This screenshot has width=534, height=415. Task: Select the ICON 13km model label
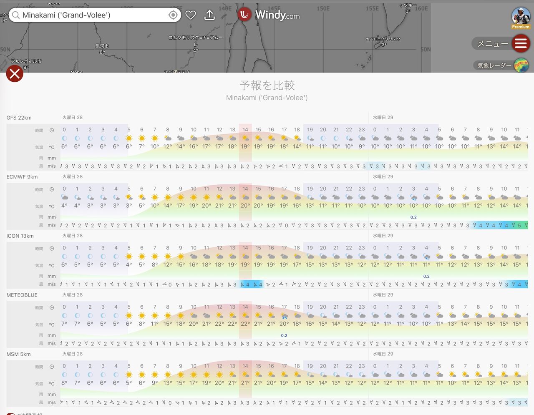(x=20, y=236)
